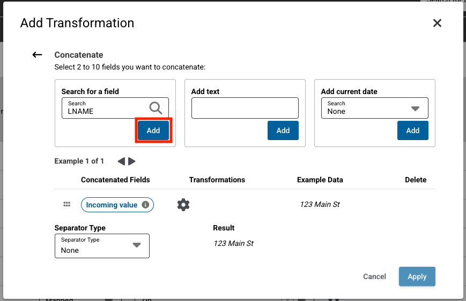Click the Concatenated Fields column header
The image size is (466, 301).
(x=115, y=180)
